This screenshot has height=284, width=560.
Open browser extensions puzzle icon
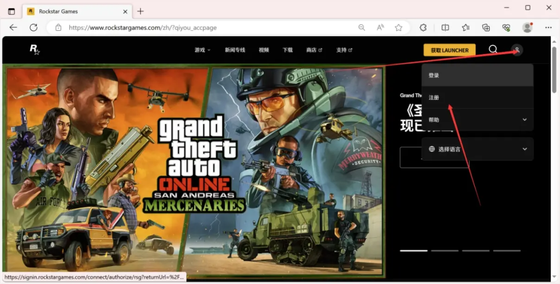point(423,27)
